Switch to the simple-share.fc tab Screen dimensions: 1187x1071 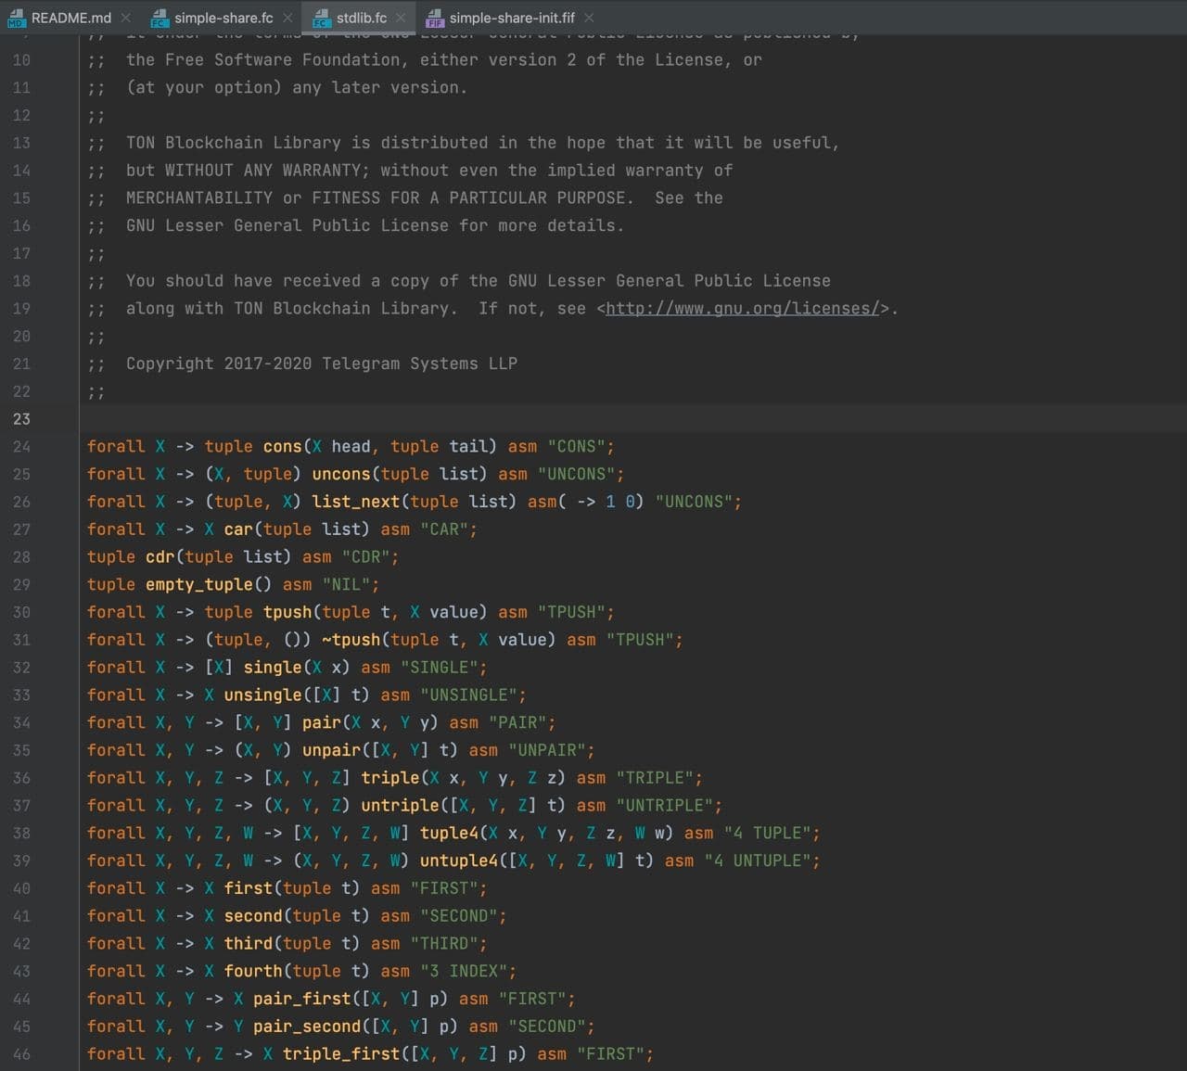223,18
